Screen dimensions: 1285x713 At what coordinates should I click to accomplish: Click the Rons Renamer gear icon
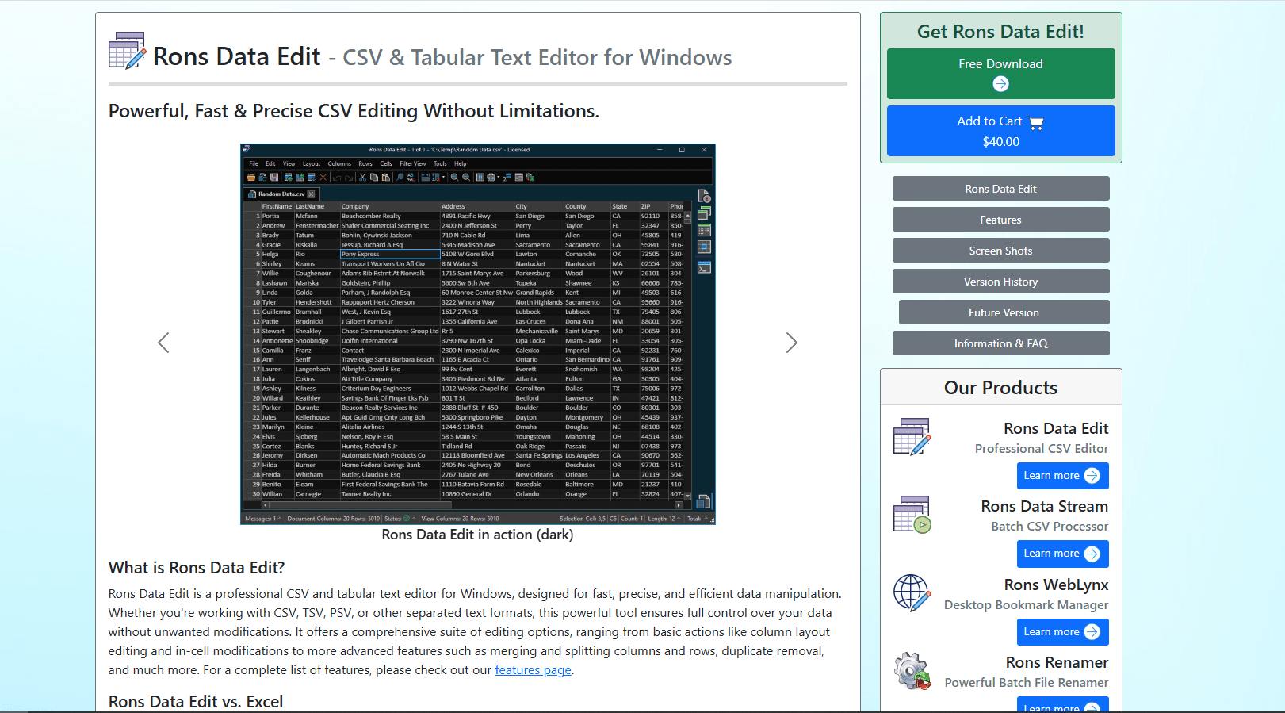coord(912,671)
